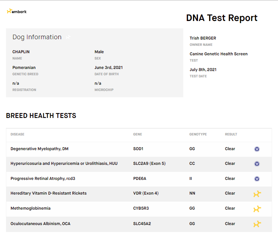Click the OWNER NAME label
Viewport: 278px width, 238px height.
click(201, 45)
